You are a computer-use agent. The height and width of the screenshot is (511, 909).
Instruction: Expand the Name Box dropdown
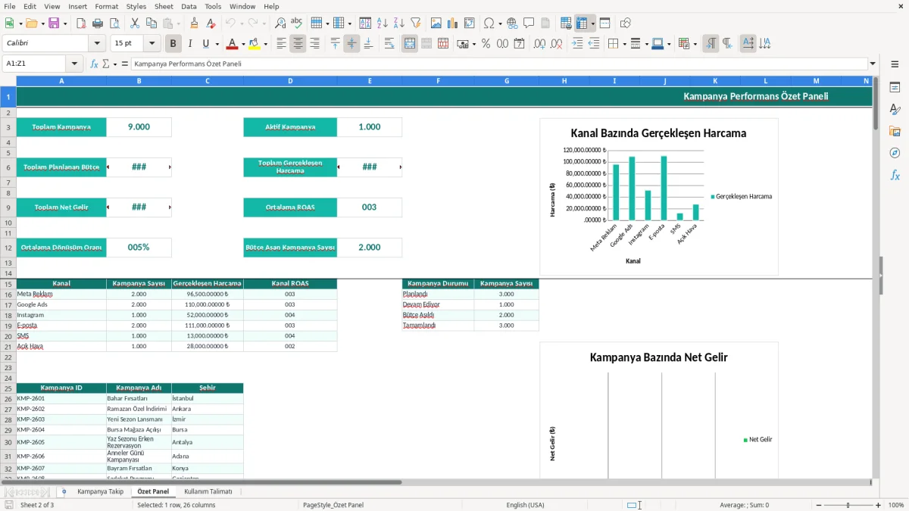click(74, 64)
